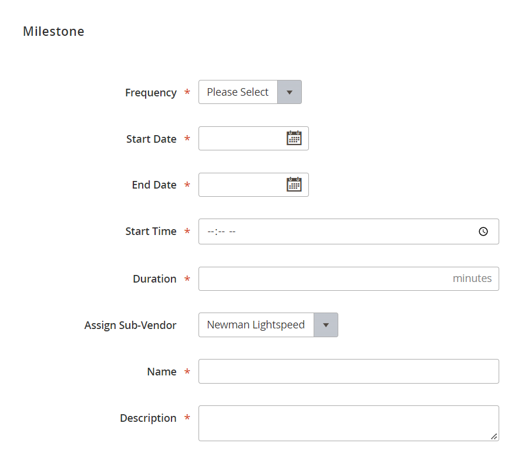Expand the Assign Sub-Vendor dropdown arrow
The width and height of the screenshot is (518, 460).
tap(326, 325)
